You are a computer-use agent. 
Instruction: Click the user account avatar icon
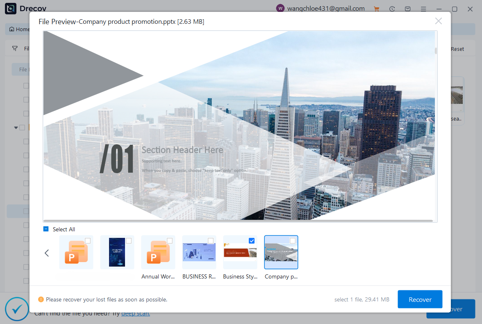point(280,9)
